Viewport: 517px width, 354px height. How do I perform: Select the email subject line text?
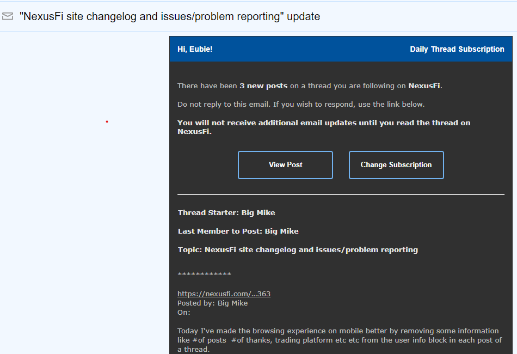(170, 16)
